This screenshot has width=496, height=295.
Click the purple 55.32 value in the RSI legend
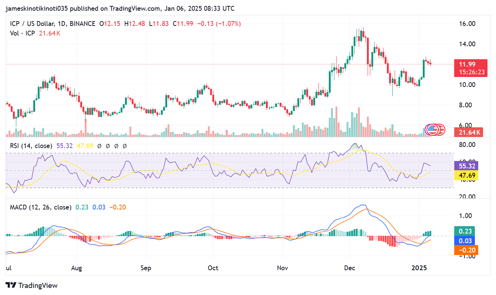(x=64, y=146)
